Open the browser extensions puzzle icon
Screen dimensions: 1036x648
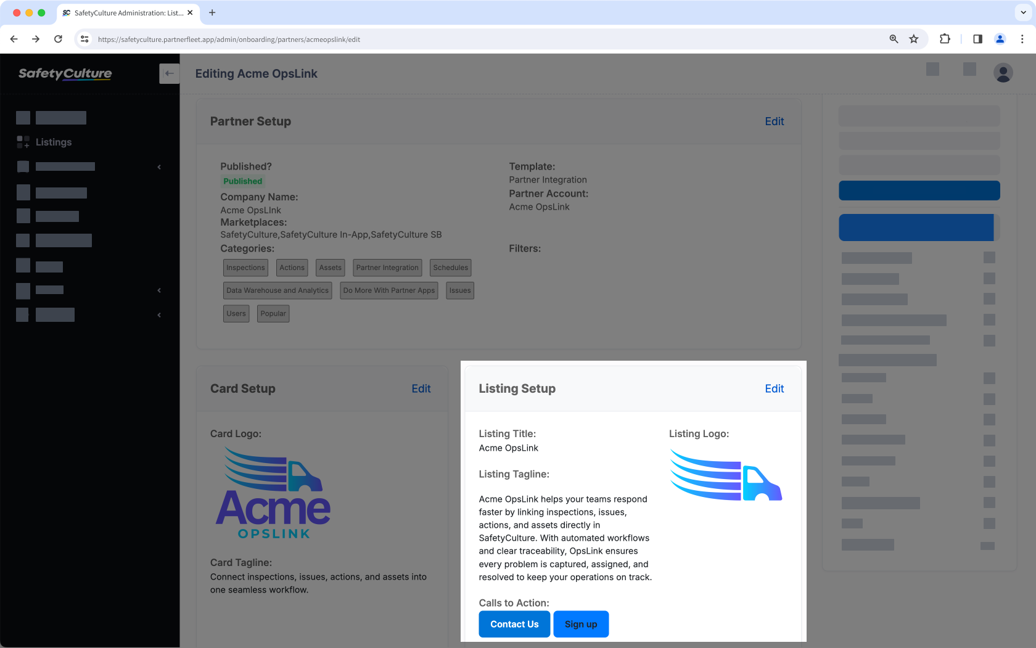945,39
